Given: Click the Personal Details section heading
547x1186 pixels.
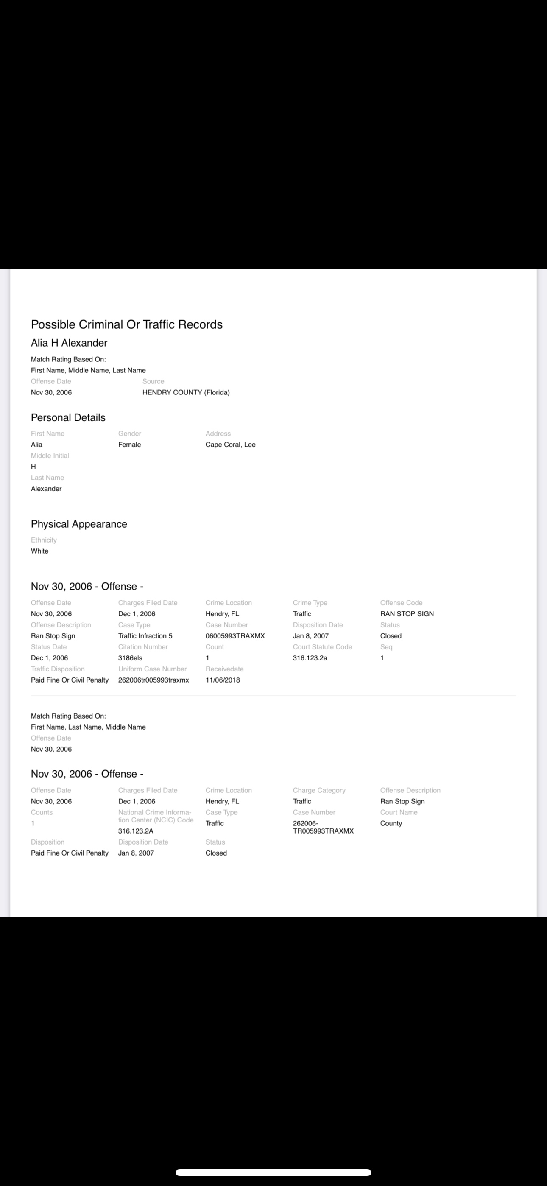Looking at the screenshot, I should click(x=68, y=417).
